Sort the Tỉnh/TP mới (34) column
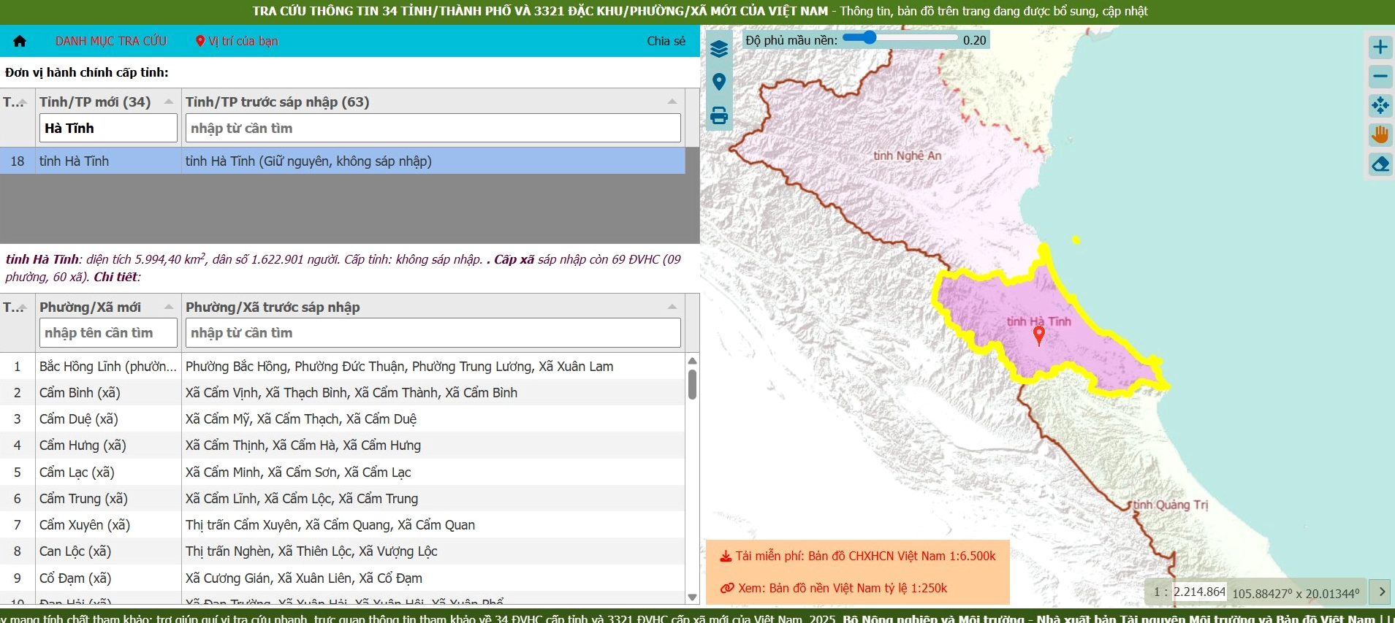Viewport: 1395px width, 623px height. click(x=169, y=102)
